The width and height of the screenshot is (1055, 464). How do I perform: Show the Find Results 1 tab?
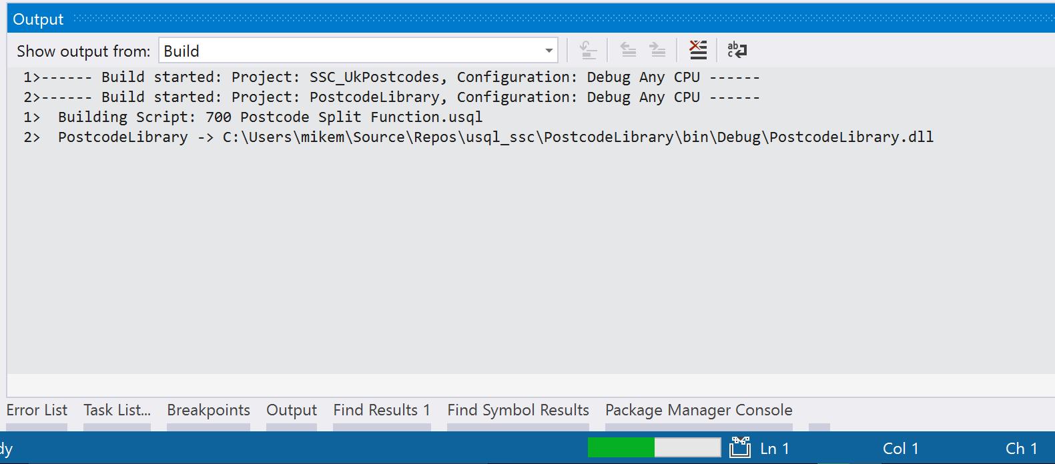coord(382,410)
